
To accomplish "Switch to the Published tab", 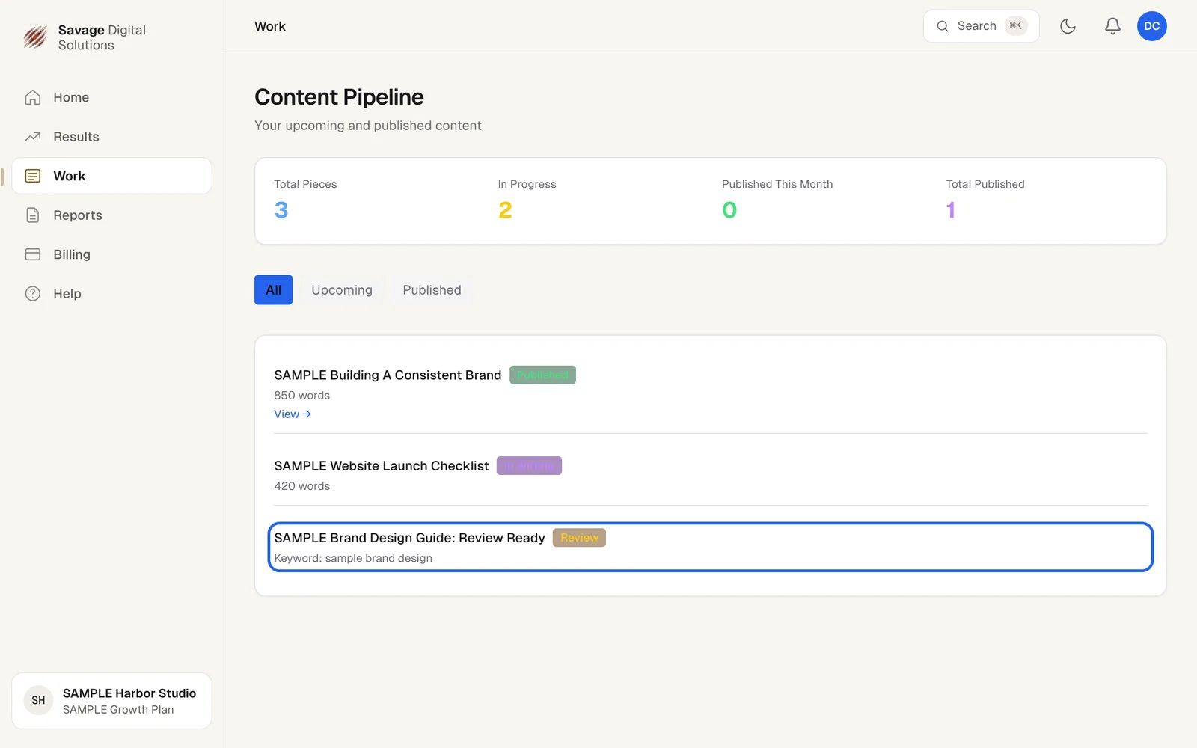I will click(x=432, y=290).
